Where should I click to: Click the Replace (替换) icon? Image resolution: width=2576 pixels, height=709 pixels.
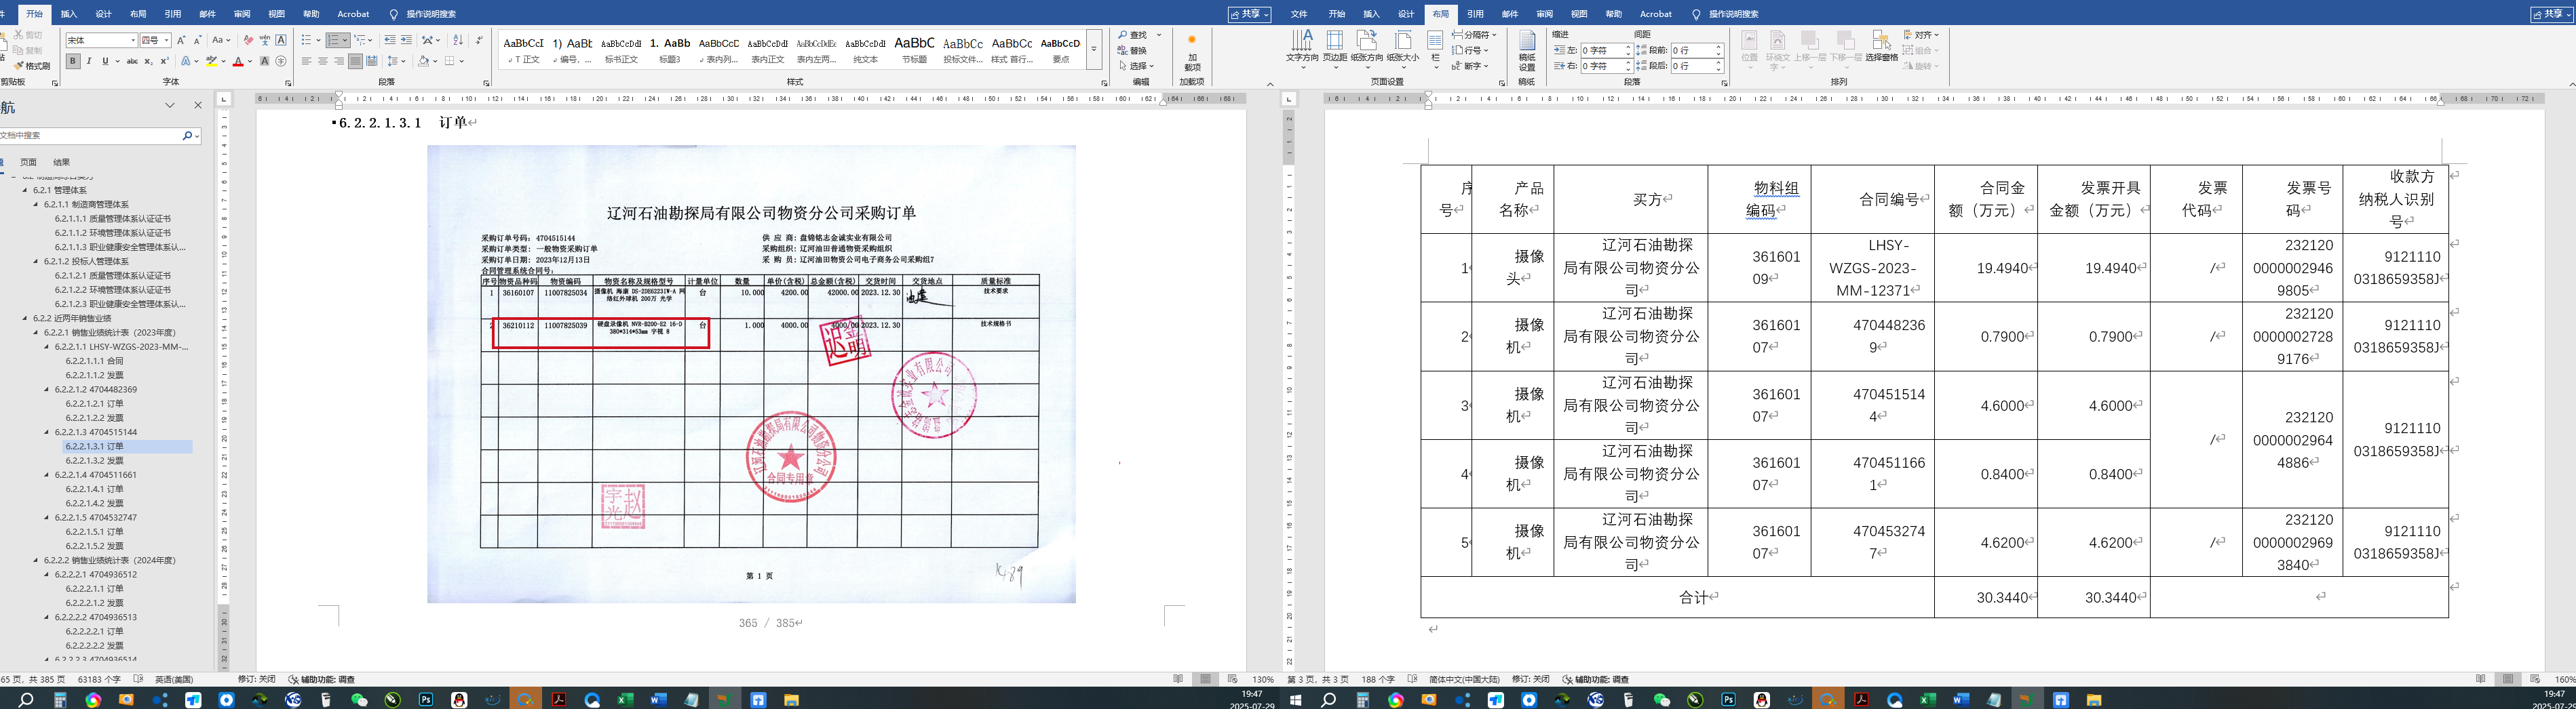pos(1123,51)
